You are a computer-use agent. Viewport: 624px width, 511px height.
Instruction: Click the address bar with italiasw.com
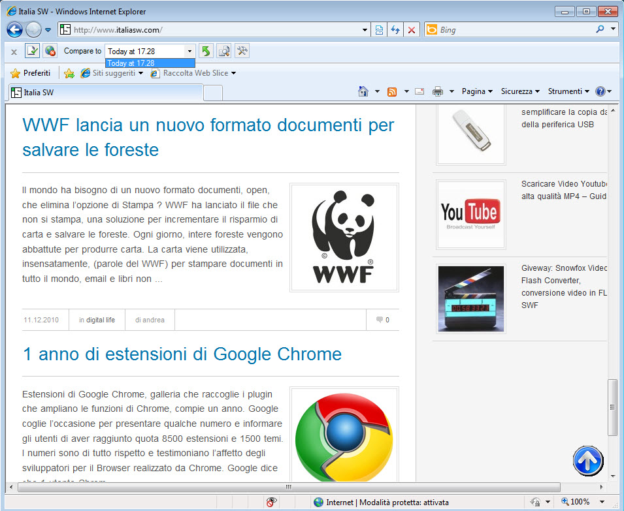pos(214,30)
